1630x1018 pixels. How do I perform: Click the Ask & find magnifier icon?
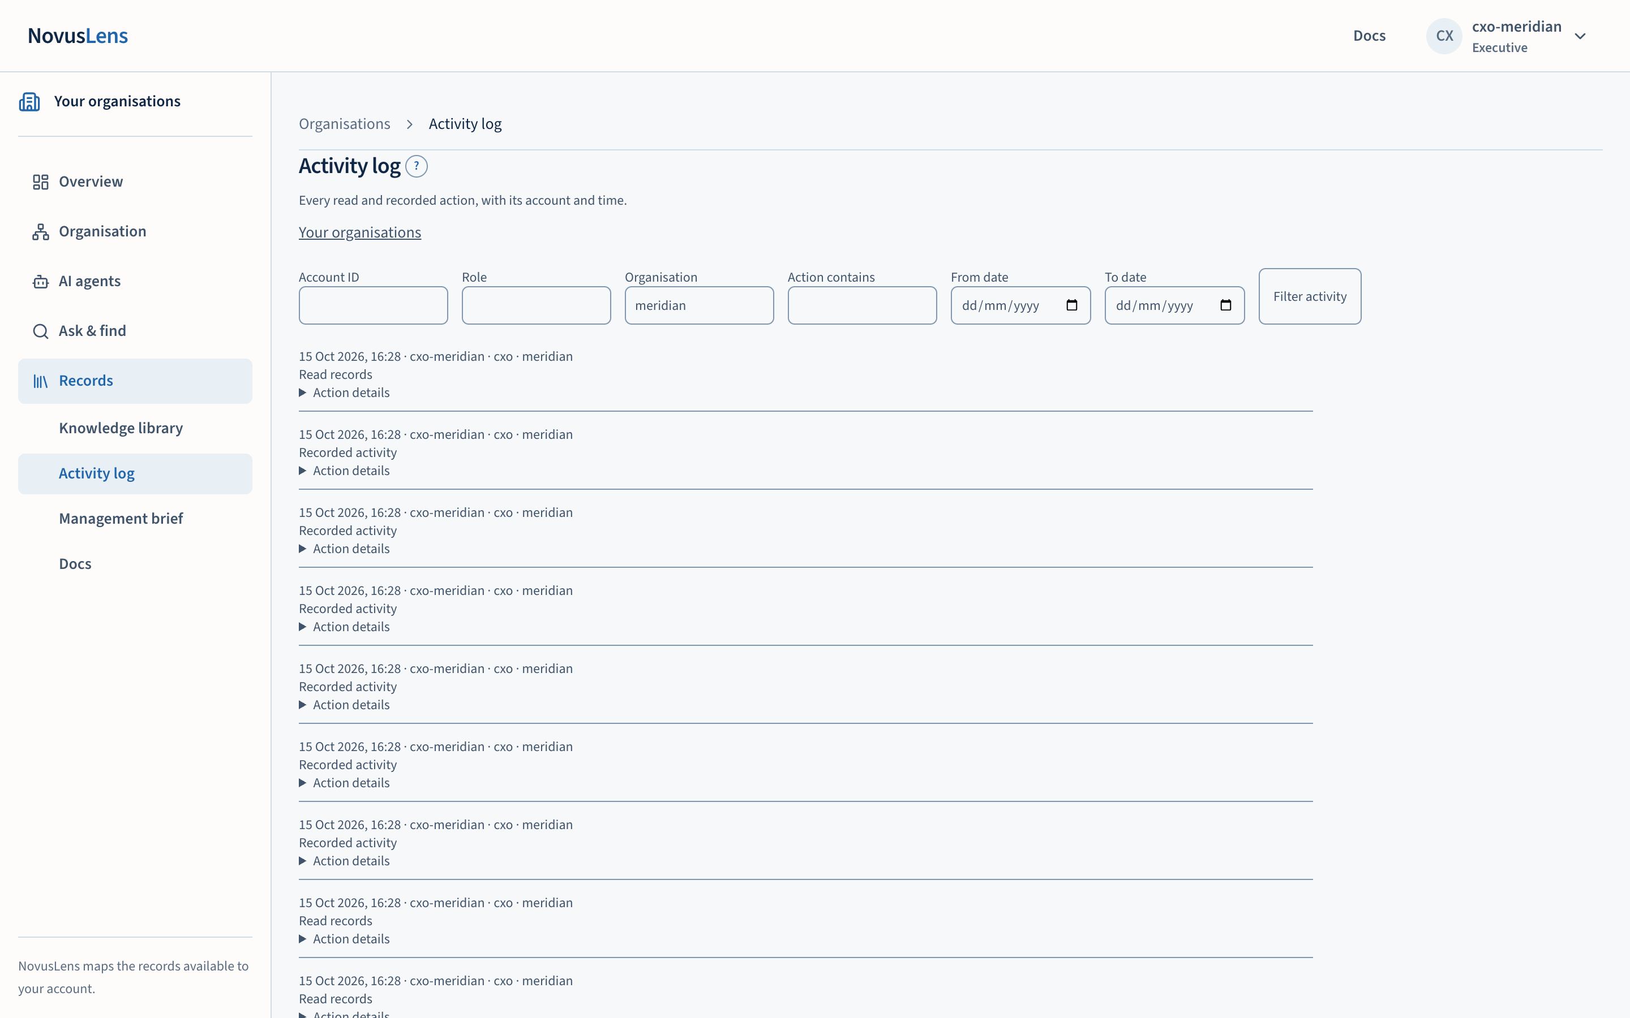[x=40, y=331]
